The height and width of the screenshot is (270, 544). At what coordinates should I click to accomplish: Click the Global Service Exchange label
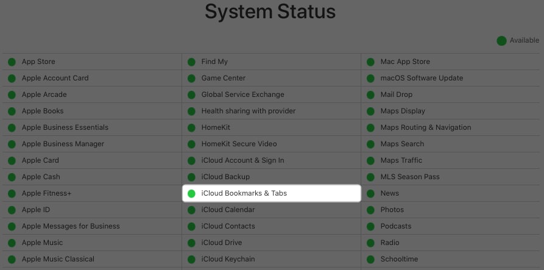click(242, 94)
